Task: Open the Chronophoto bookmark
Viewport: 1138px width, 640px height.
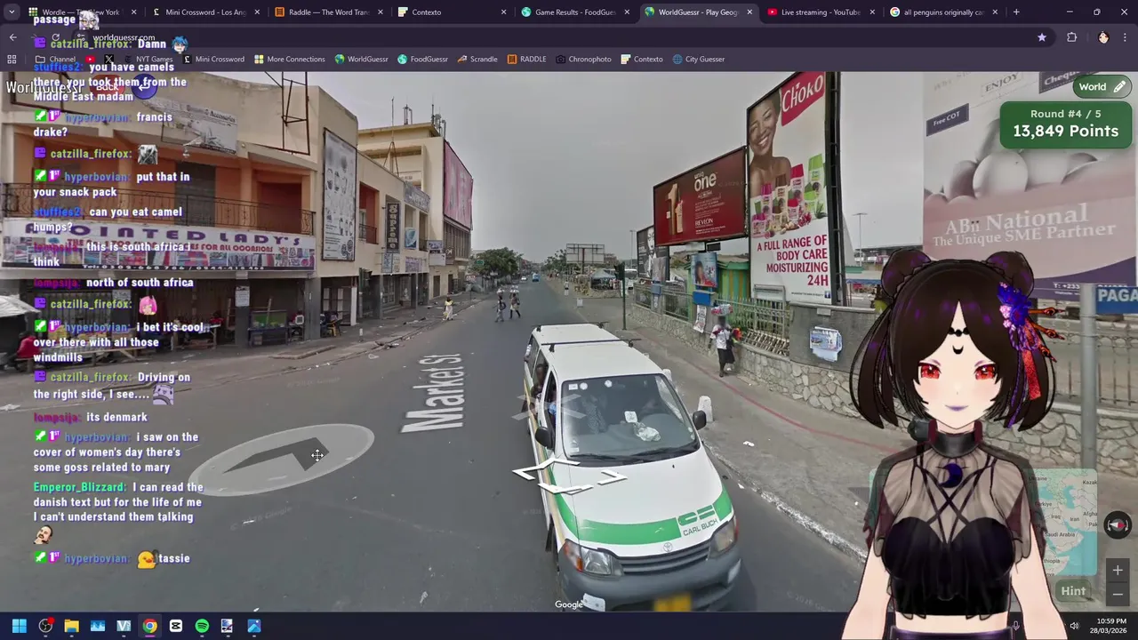Action: coord(583,59)
